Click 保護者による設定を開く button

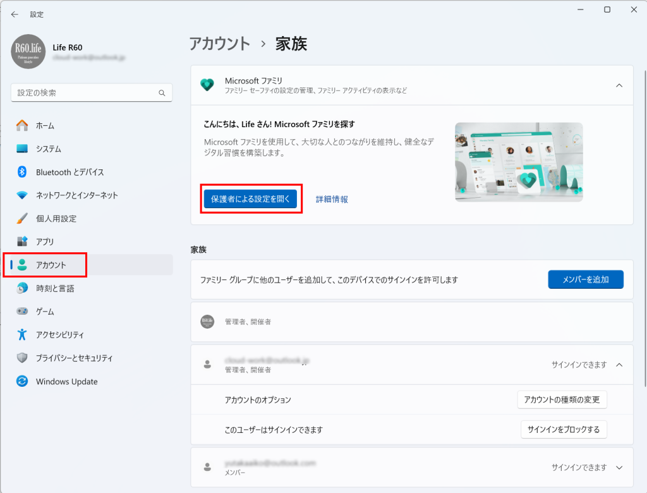[250, 198]
